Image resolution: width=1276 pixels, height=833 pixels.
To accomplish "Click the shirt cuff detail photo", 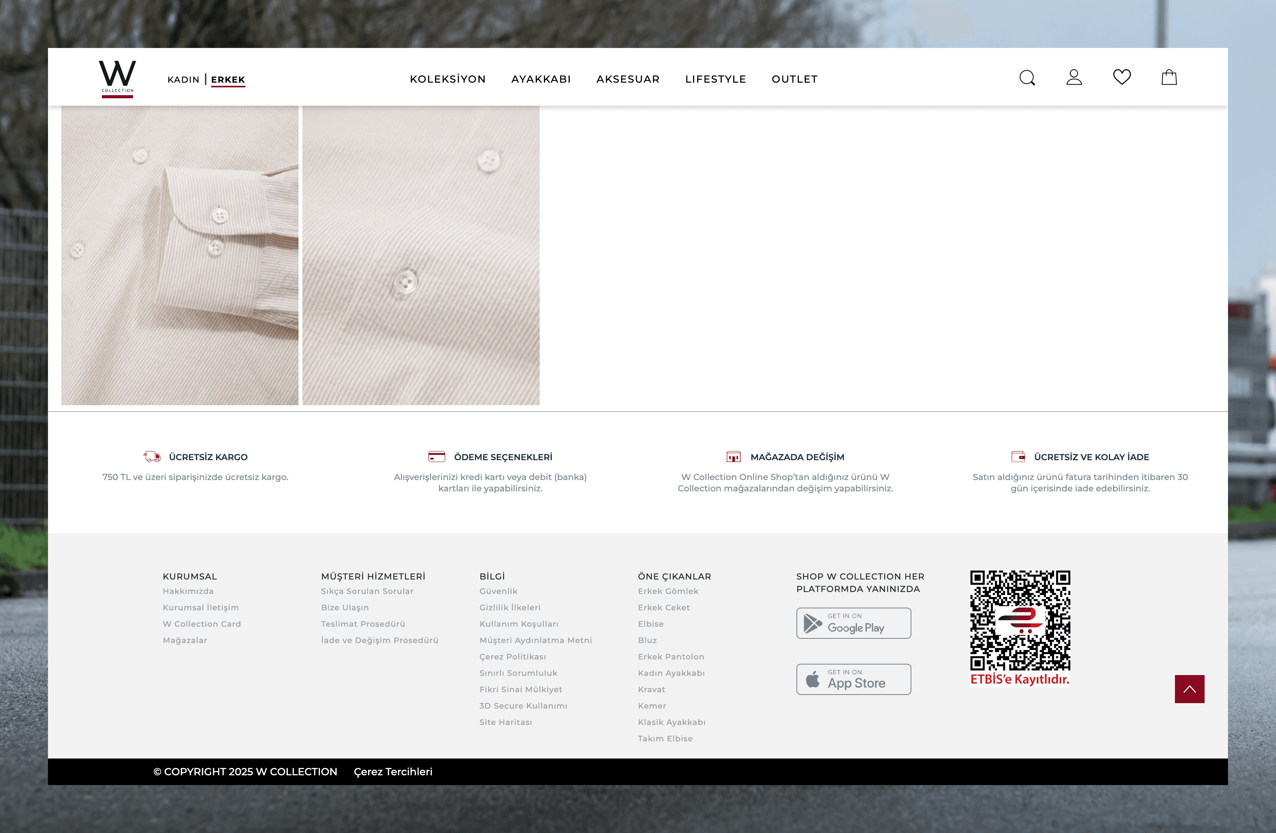I will pos(179,255).
